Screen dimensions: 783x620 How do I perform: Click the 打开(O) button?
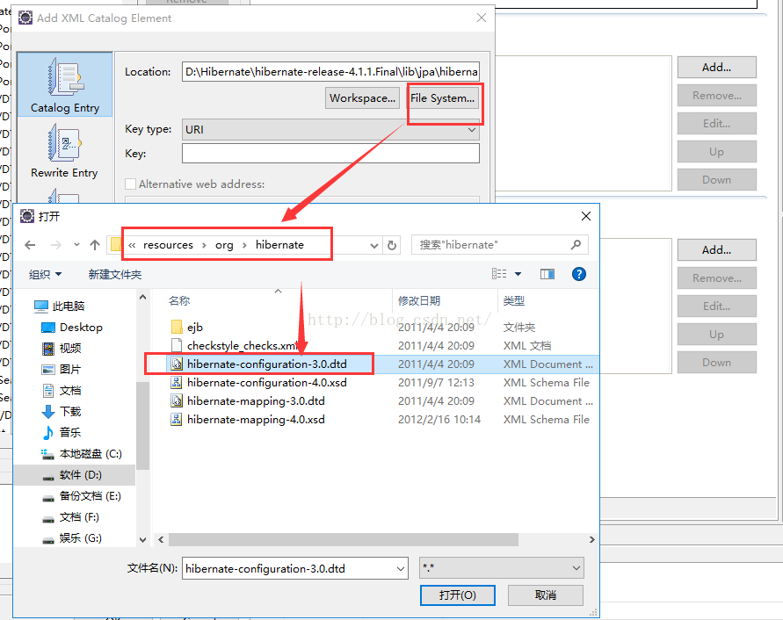coord(458,595)
